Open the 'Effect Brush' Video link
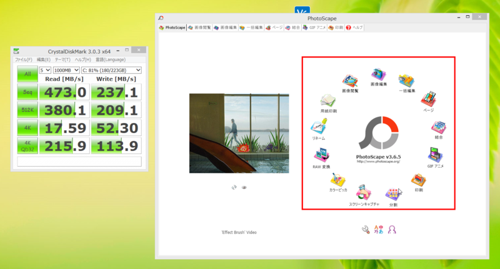This screenshot has height=269, width=500. pyautogui.click(x=239, y=232)
